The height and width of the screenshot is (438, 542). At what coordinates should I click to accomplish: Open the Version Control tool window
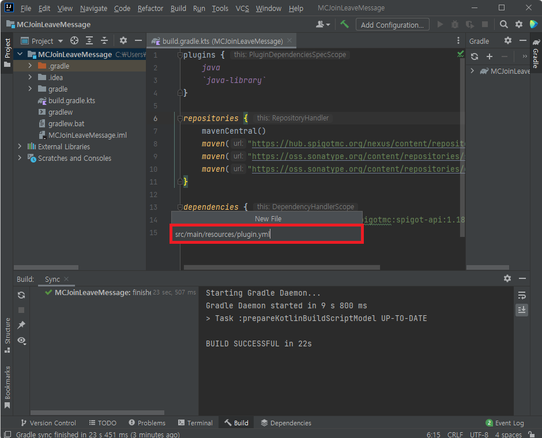[x=48, y=423]
